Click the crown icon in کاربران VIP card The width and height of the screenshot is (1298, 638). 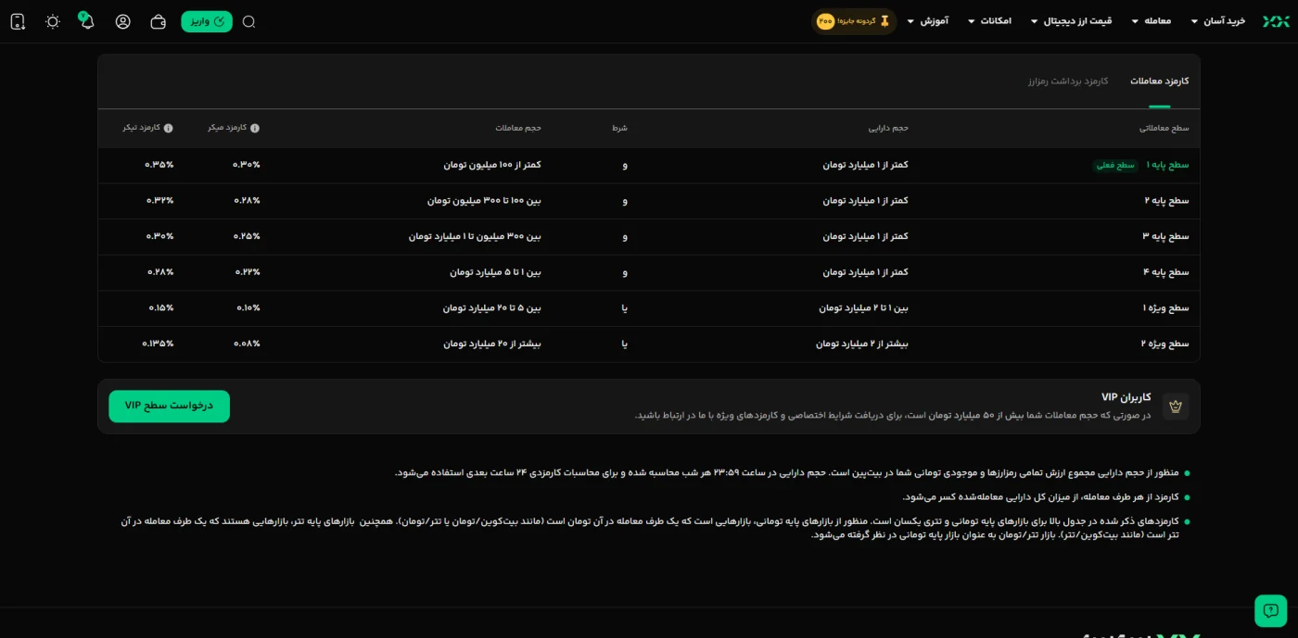(1176, 406)
